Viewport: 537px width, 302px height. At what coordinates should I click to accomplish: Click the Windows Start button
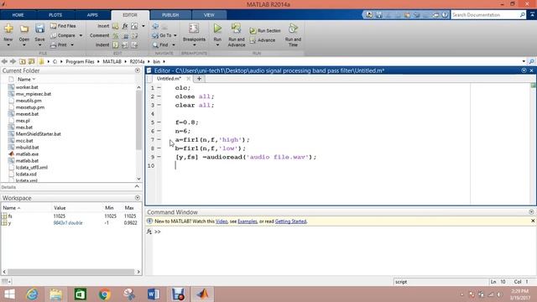9,294
